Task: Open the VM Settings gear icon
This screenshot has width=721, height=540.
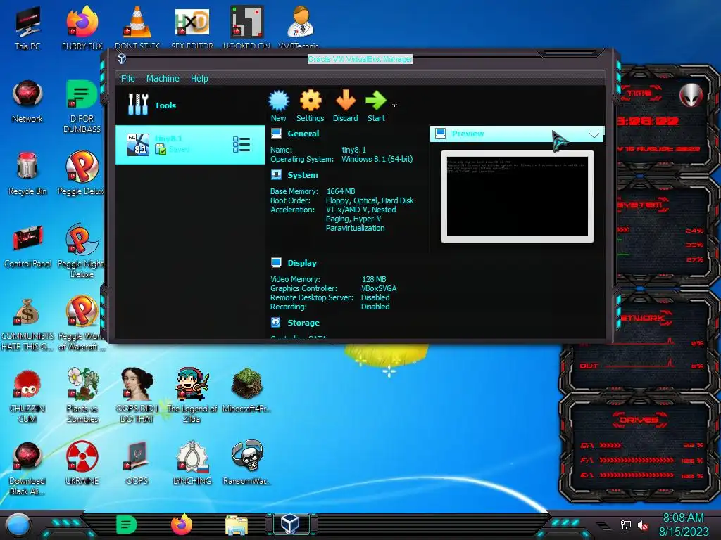Action: click(311, 101)
